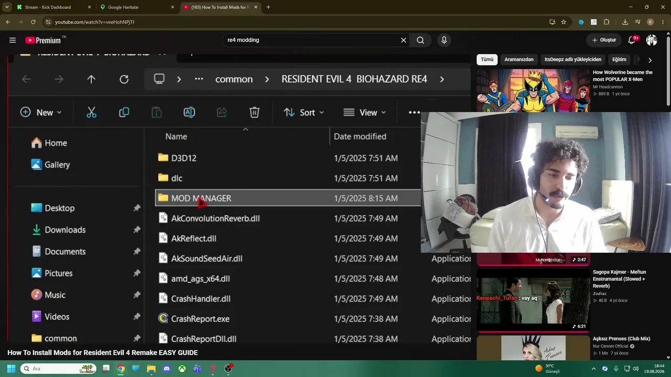Close the YouTube 'How To Install Mods' tab
The width and height of the screenshot is (671, 377).
[x=256, y=7]
